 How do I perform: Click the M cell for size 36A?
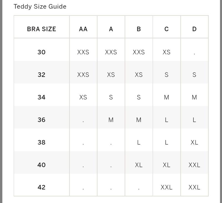pyautogui.click(x=111, y=120)
